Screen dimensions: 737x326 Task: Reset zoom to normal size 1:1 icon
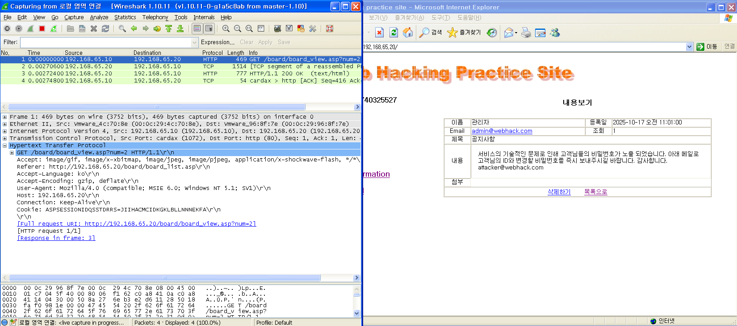[x=249, y=29]
